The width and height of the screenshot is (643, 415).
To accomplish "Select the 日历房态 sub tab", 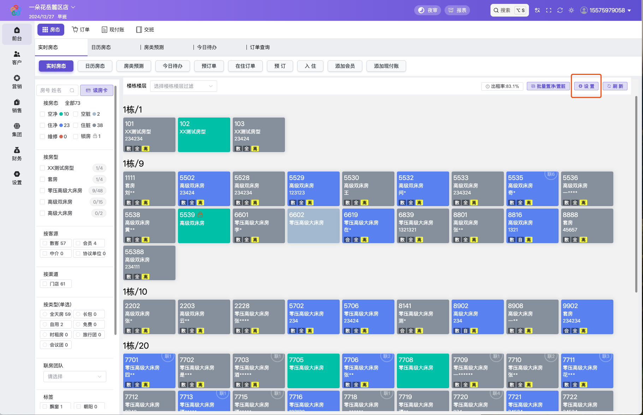I will click(x=101, y=47).
